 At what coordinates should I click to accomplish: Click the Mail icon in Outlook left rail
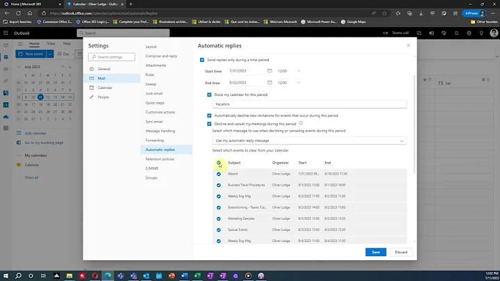coord(6,45)
